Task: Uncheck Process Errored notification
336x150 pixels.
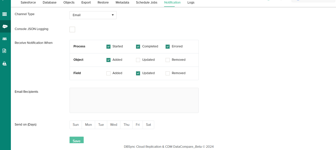Action: pyautogui.click(x=168, y=47)
